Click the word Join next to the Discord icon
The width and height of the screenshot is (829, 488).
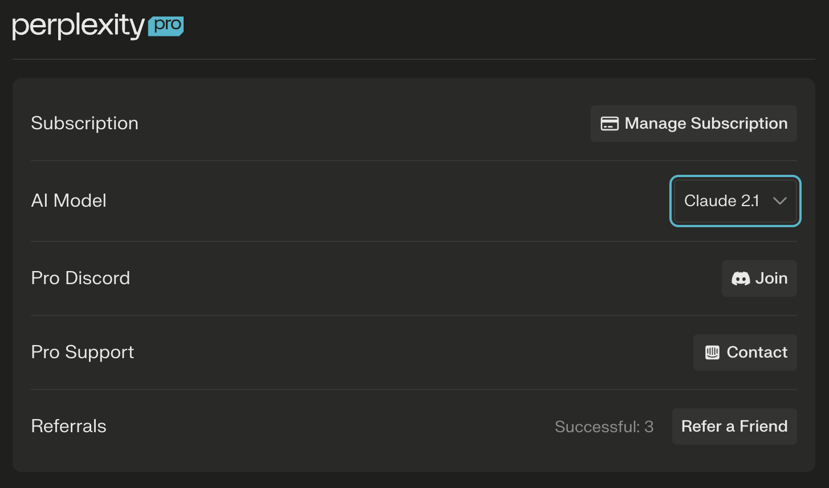771,278
